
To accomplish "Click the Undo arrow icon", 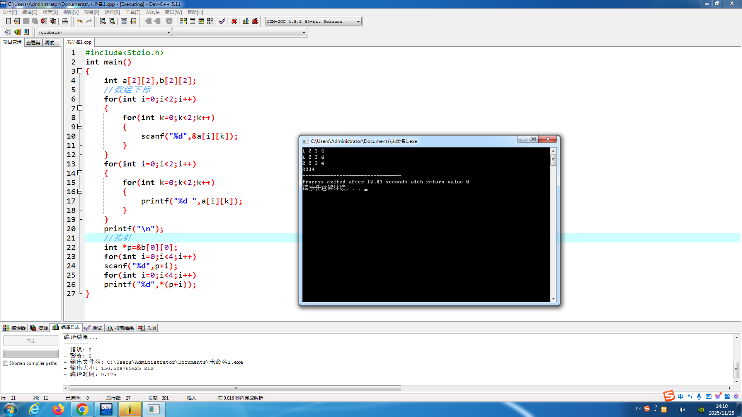I will (x=80, y=21).
